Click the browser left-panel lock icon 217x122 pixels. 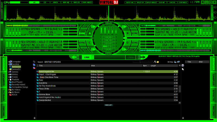[35, 118]
